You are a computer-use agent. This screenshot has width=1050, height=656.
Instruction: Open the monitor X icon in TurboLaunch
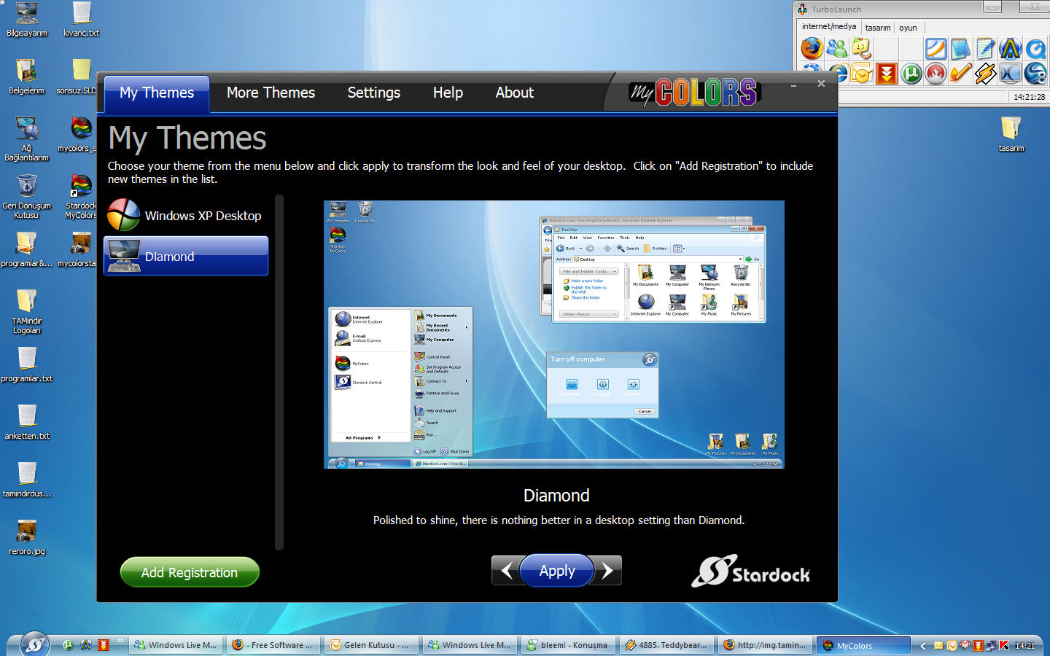click(1011, 74)
